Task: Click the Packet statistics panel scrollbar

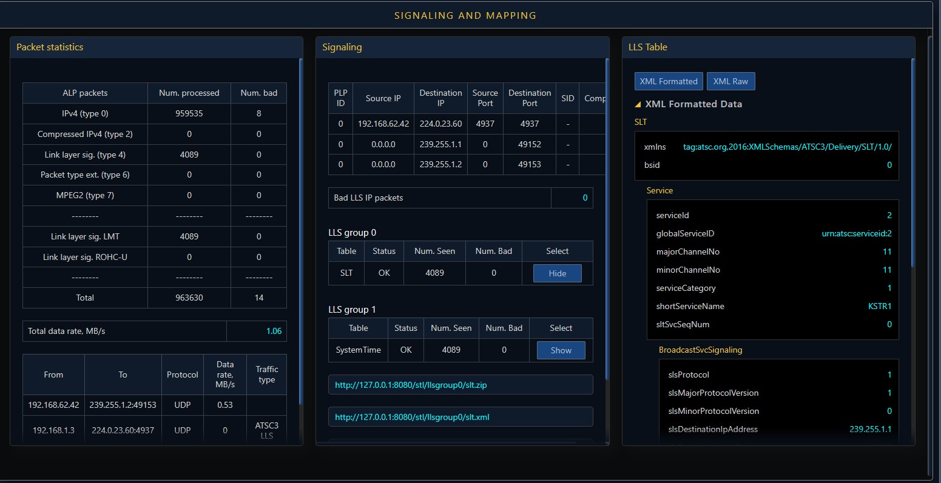Action: pyautogui.click(x=300, y=230)
